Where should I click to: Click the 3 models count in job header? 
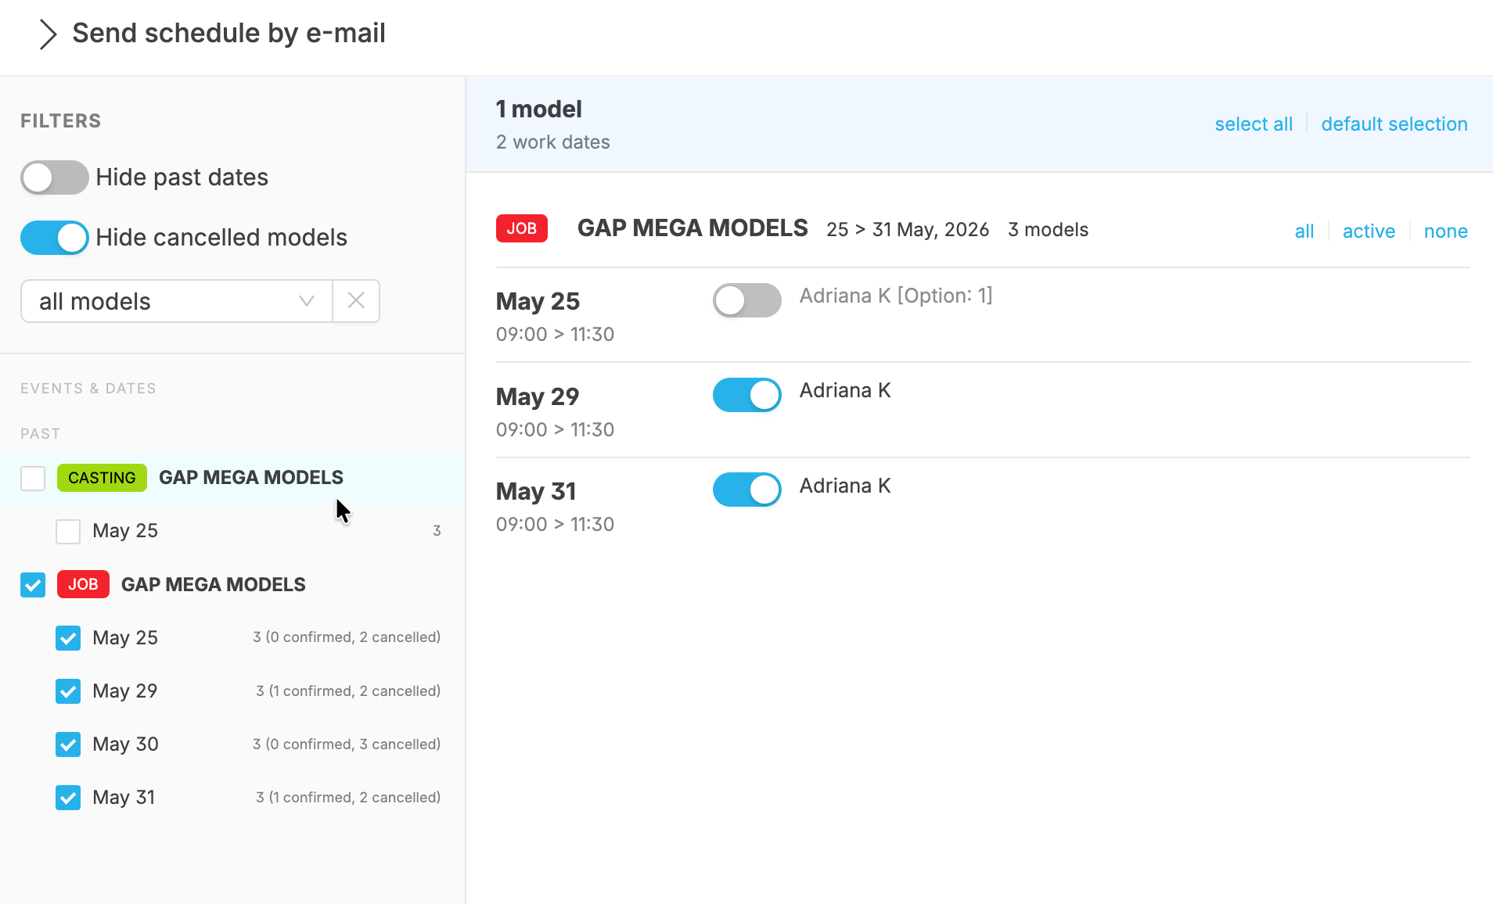(1049, 230)
